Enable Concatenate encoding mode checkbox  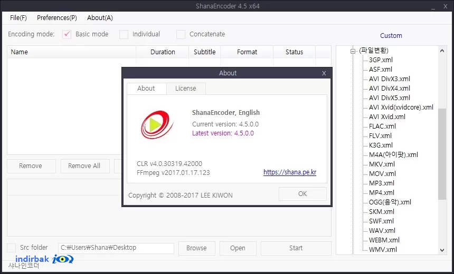coord(181,34)
